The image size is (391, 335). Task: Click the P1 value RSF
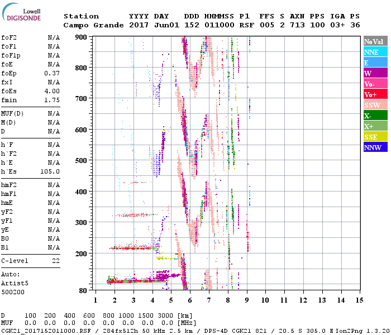(x=247, y=25)
